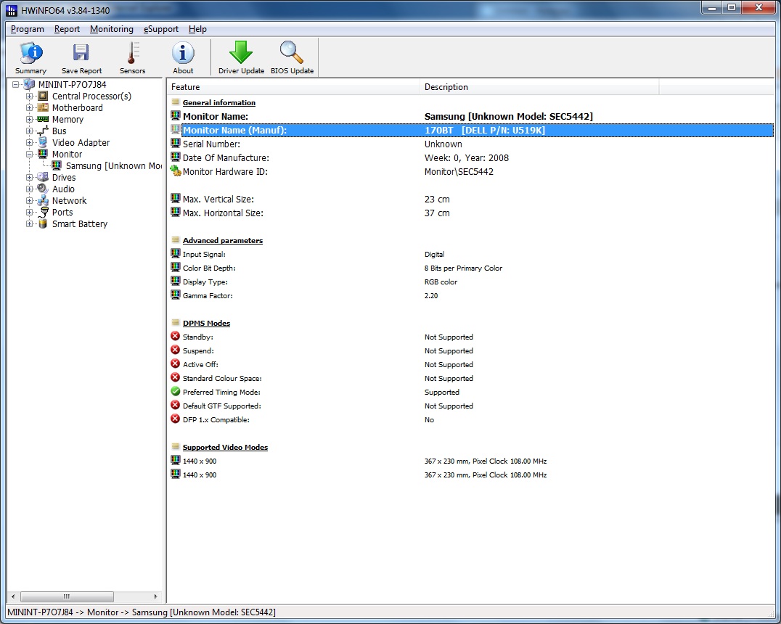The image size is (781, 624).
Task: Expand the Central Processor(s) node
Action: pos(29,96)
